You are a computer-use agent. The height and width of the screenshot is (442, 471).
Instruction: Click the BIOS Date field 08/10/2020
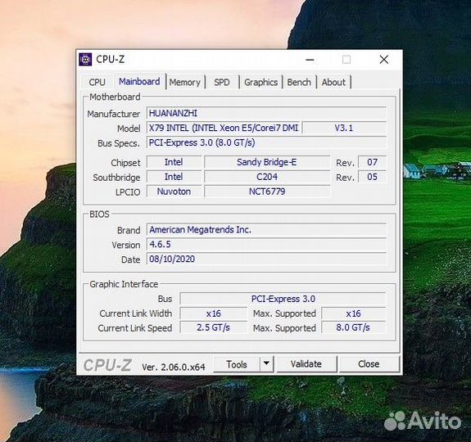click(266, 259)
